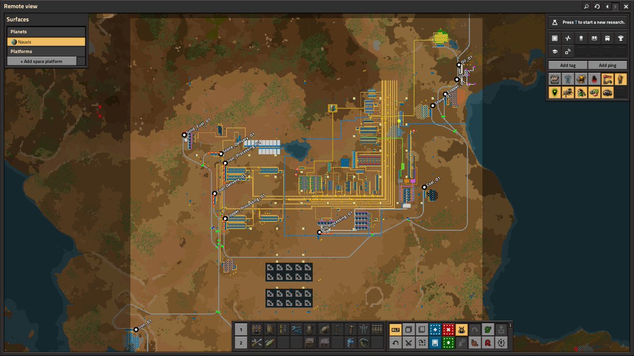Select transport belt in quickbar
The height and width of the screenshot is (356, 634).
257,330
